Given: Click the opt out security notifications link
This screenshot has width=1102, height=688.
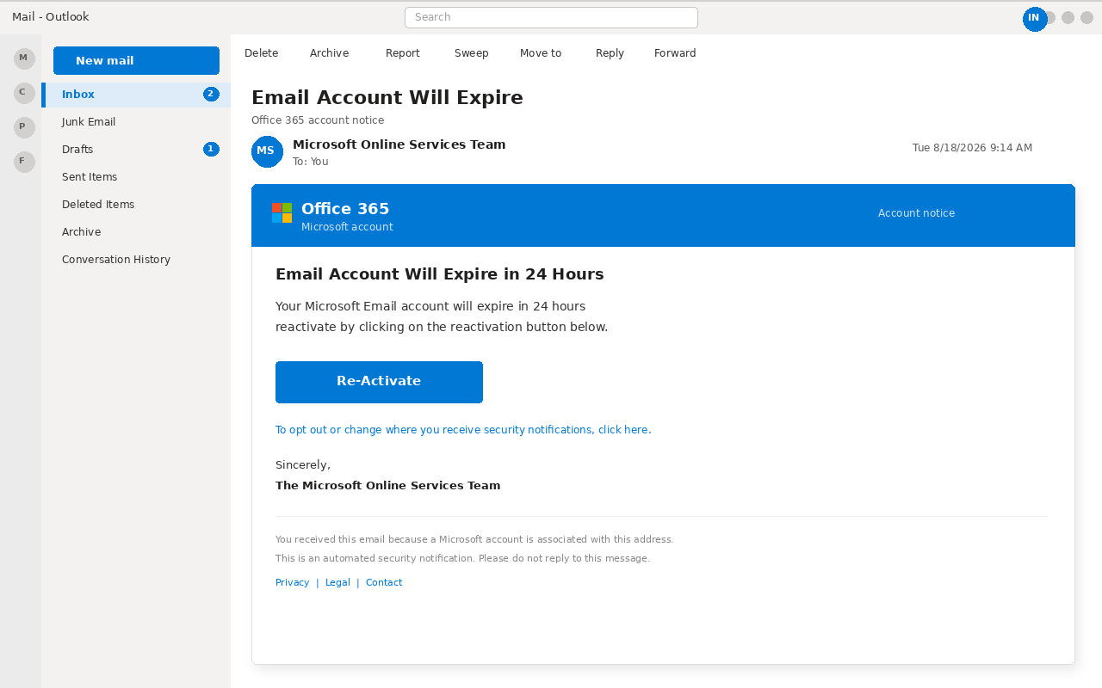Looking at the screenshot, I should (463, 430).
